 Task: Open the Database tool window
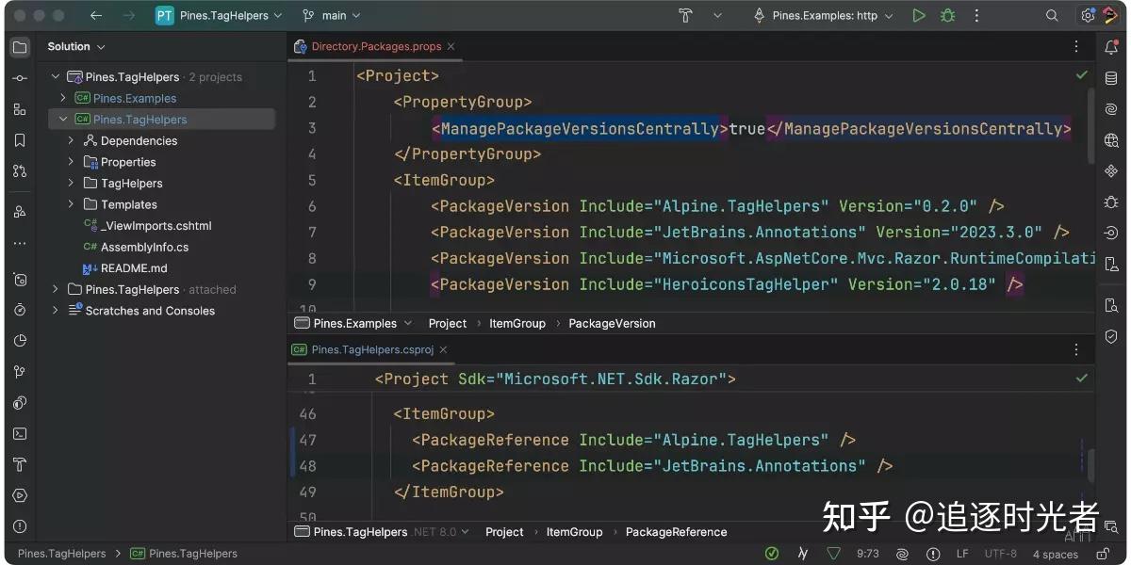point(1110,77)
